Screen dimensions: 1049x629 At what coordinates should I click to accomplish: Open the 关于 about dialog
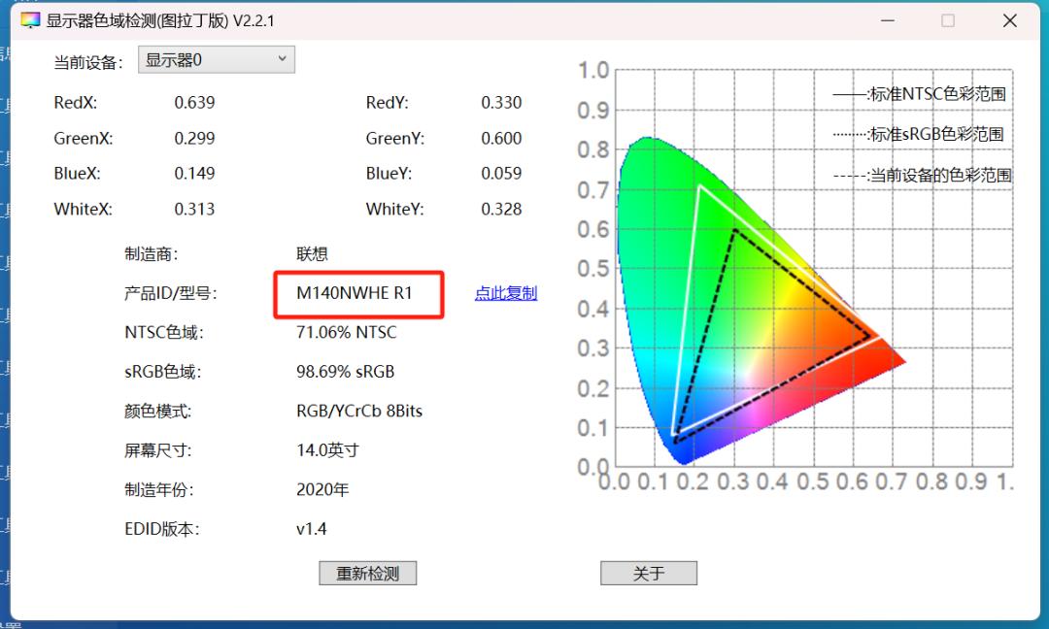click(648, 573)
